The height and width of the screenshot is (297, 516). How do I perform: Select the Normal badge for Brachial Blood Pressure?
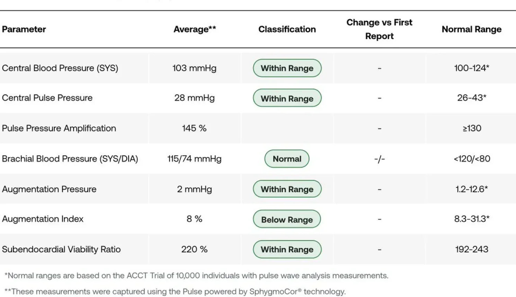[287, 159]
